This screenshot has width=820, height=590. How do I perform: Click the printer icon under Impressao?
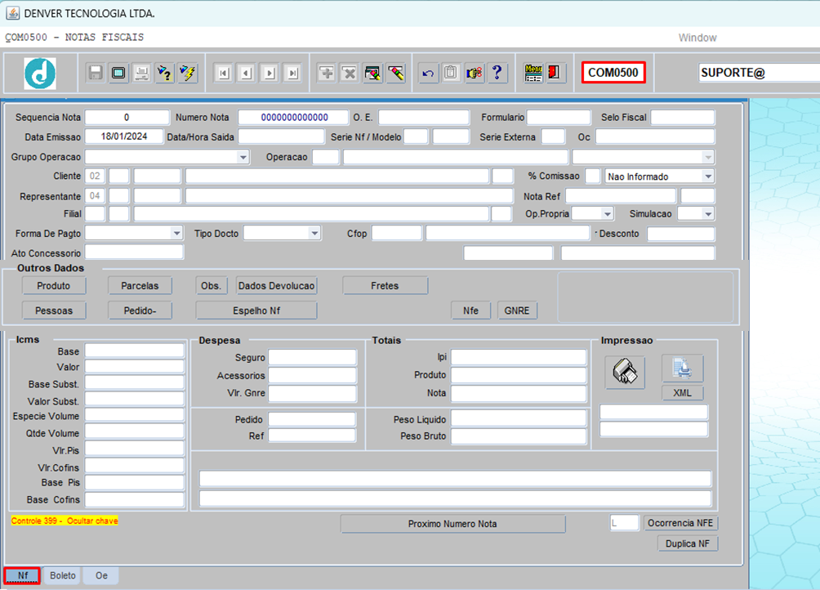pos(625,372)
